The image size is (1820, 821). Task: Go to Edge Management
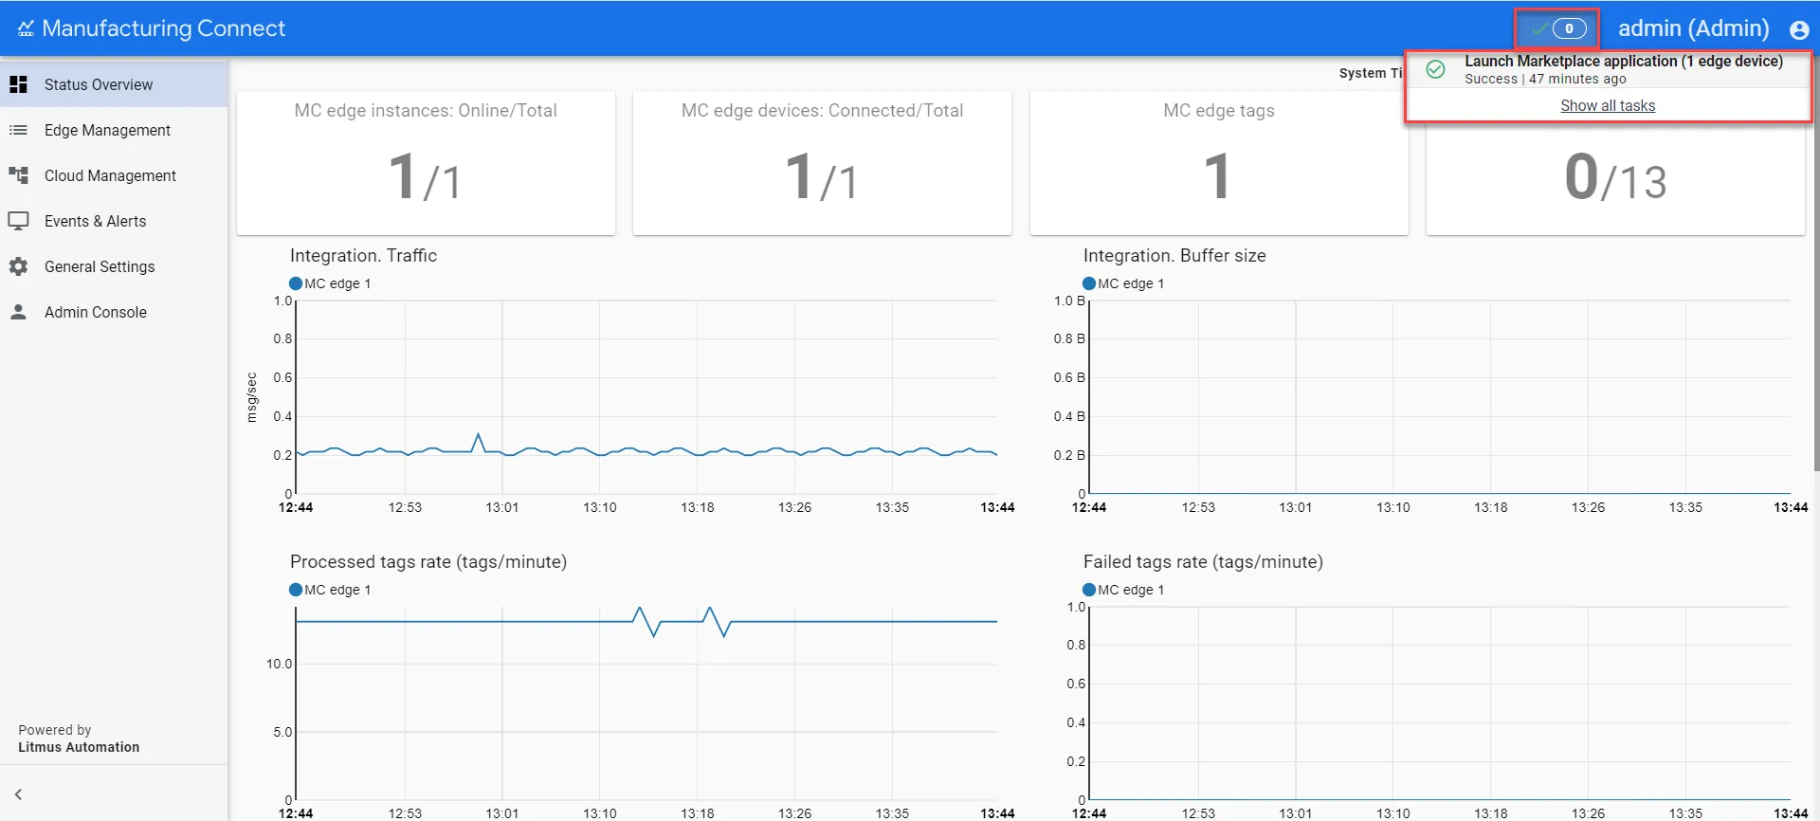coord(114,130)
